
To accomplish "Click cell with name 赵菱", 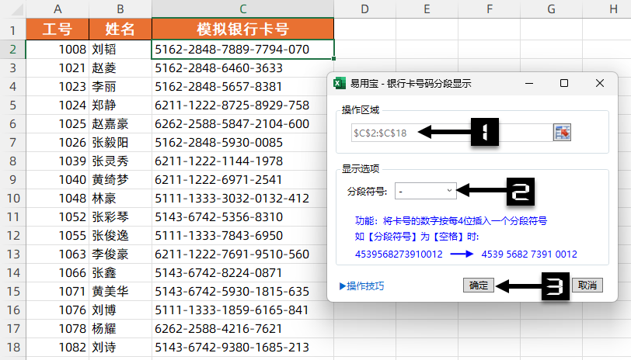I will click(x=120, y=68).
